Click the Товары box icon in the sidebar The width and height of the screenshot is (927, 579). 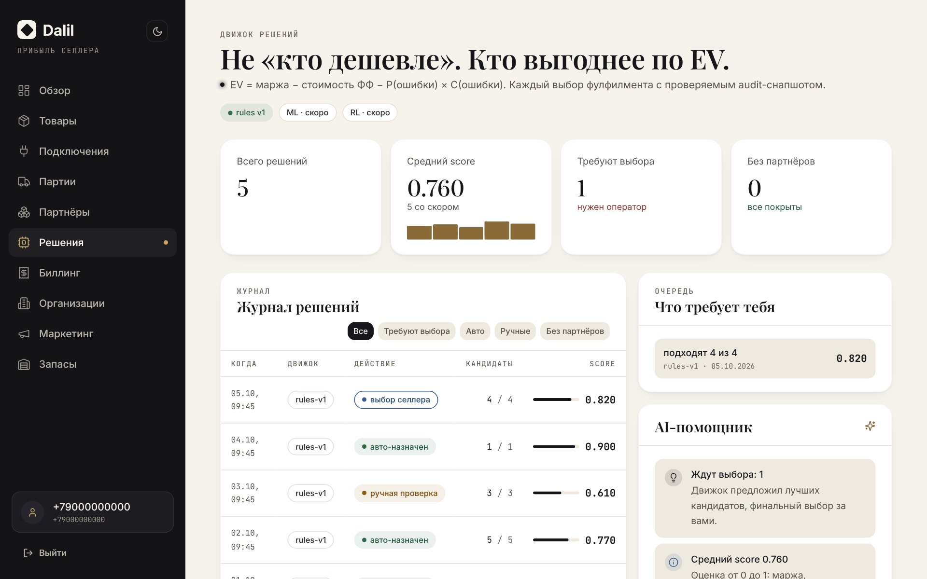point(24,121)
